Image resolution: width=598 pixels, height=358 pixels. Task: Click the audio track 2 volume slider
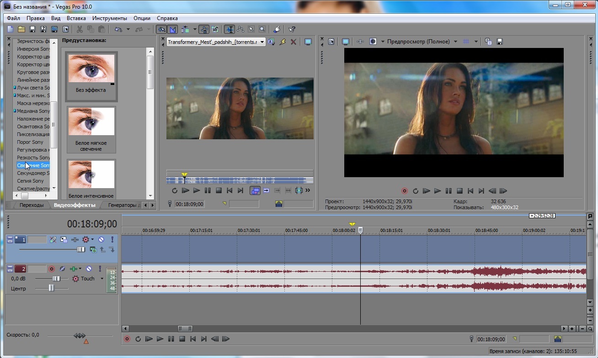click(56, 279)
